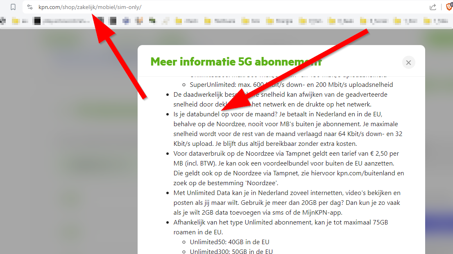
Task: Click the 'Unlimited300: 50GB in de EU' line
Action: click(x=231, y=251)
